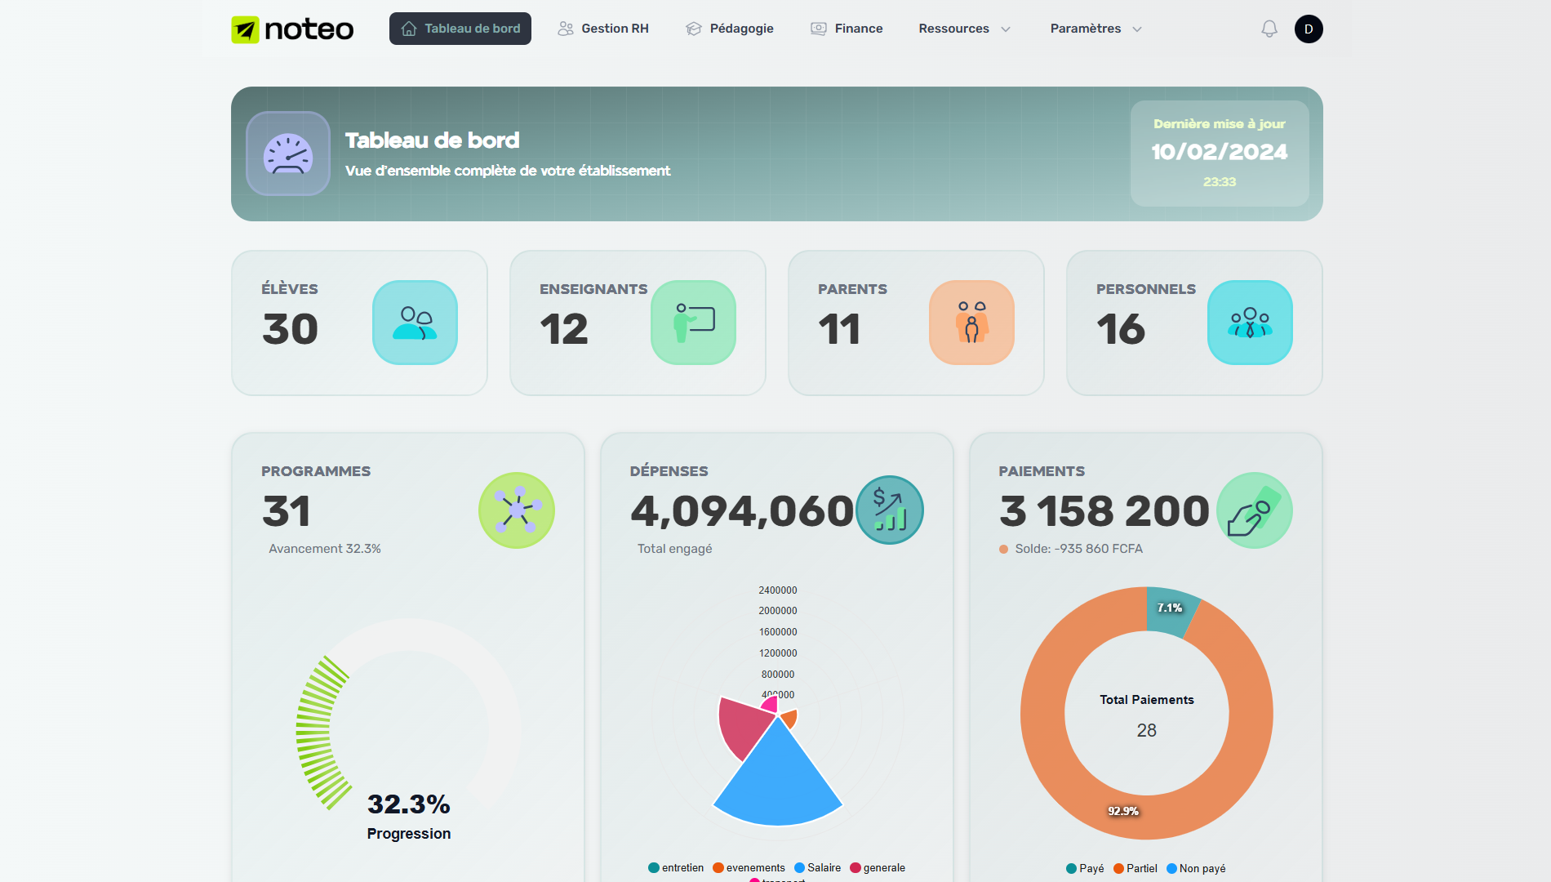Expand the Paramètres dropdown menu

point(1095,29)
